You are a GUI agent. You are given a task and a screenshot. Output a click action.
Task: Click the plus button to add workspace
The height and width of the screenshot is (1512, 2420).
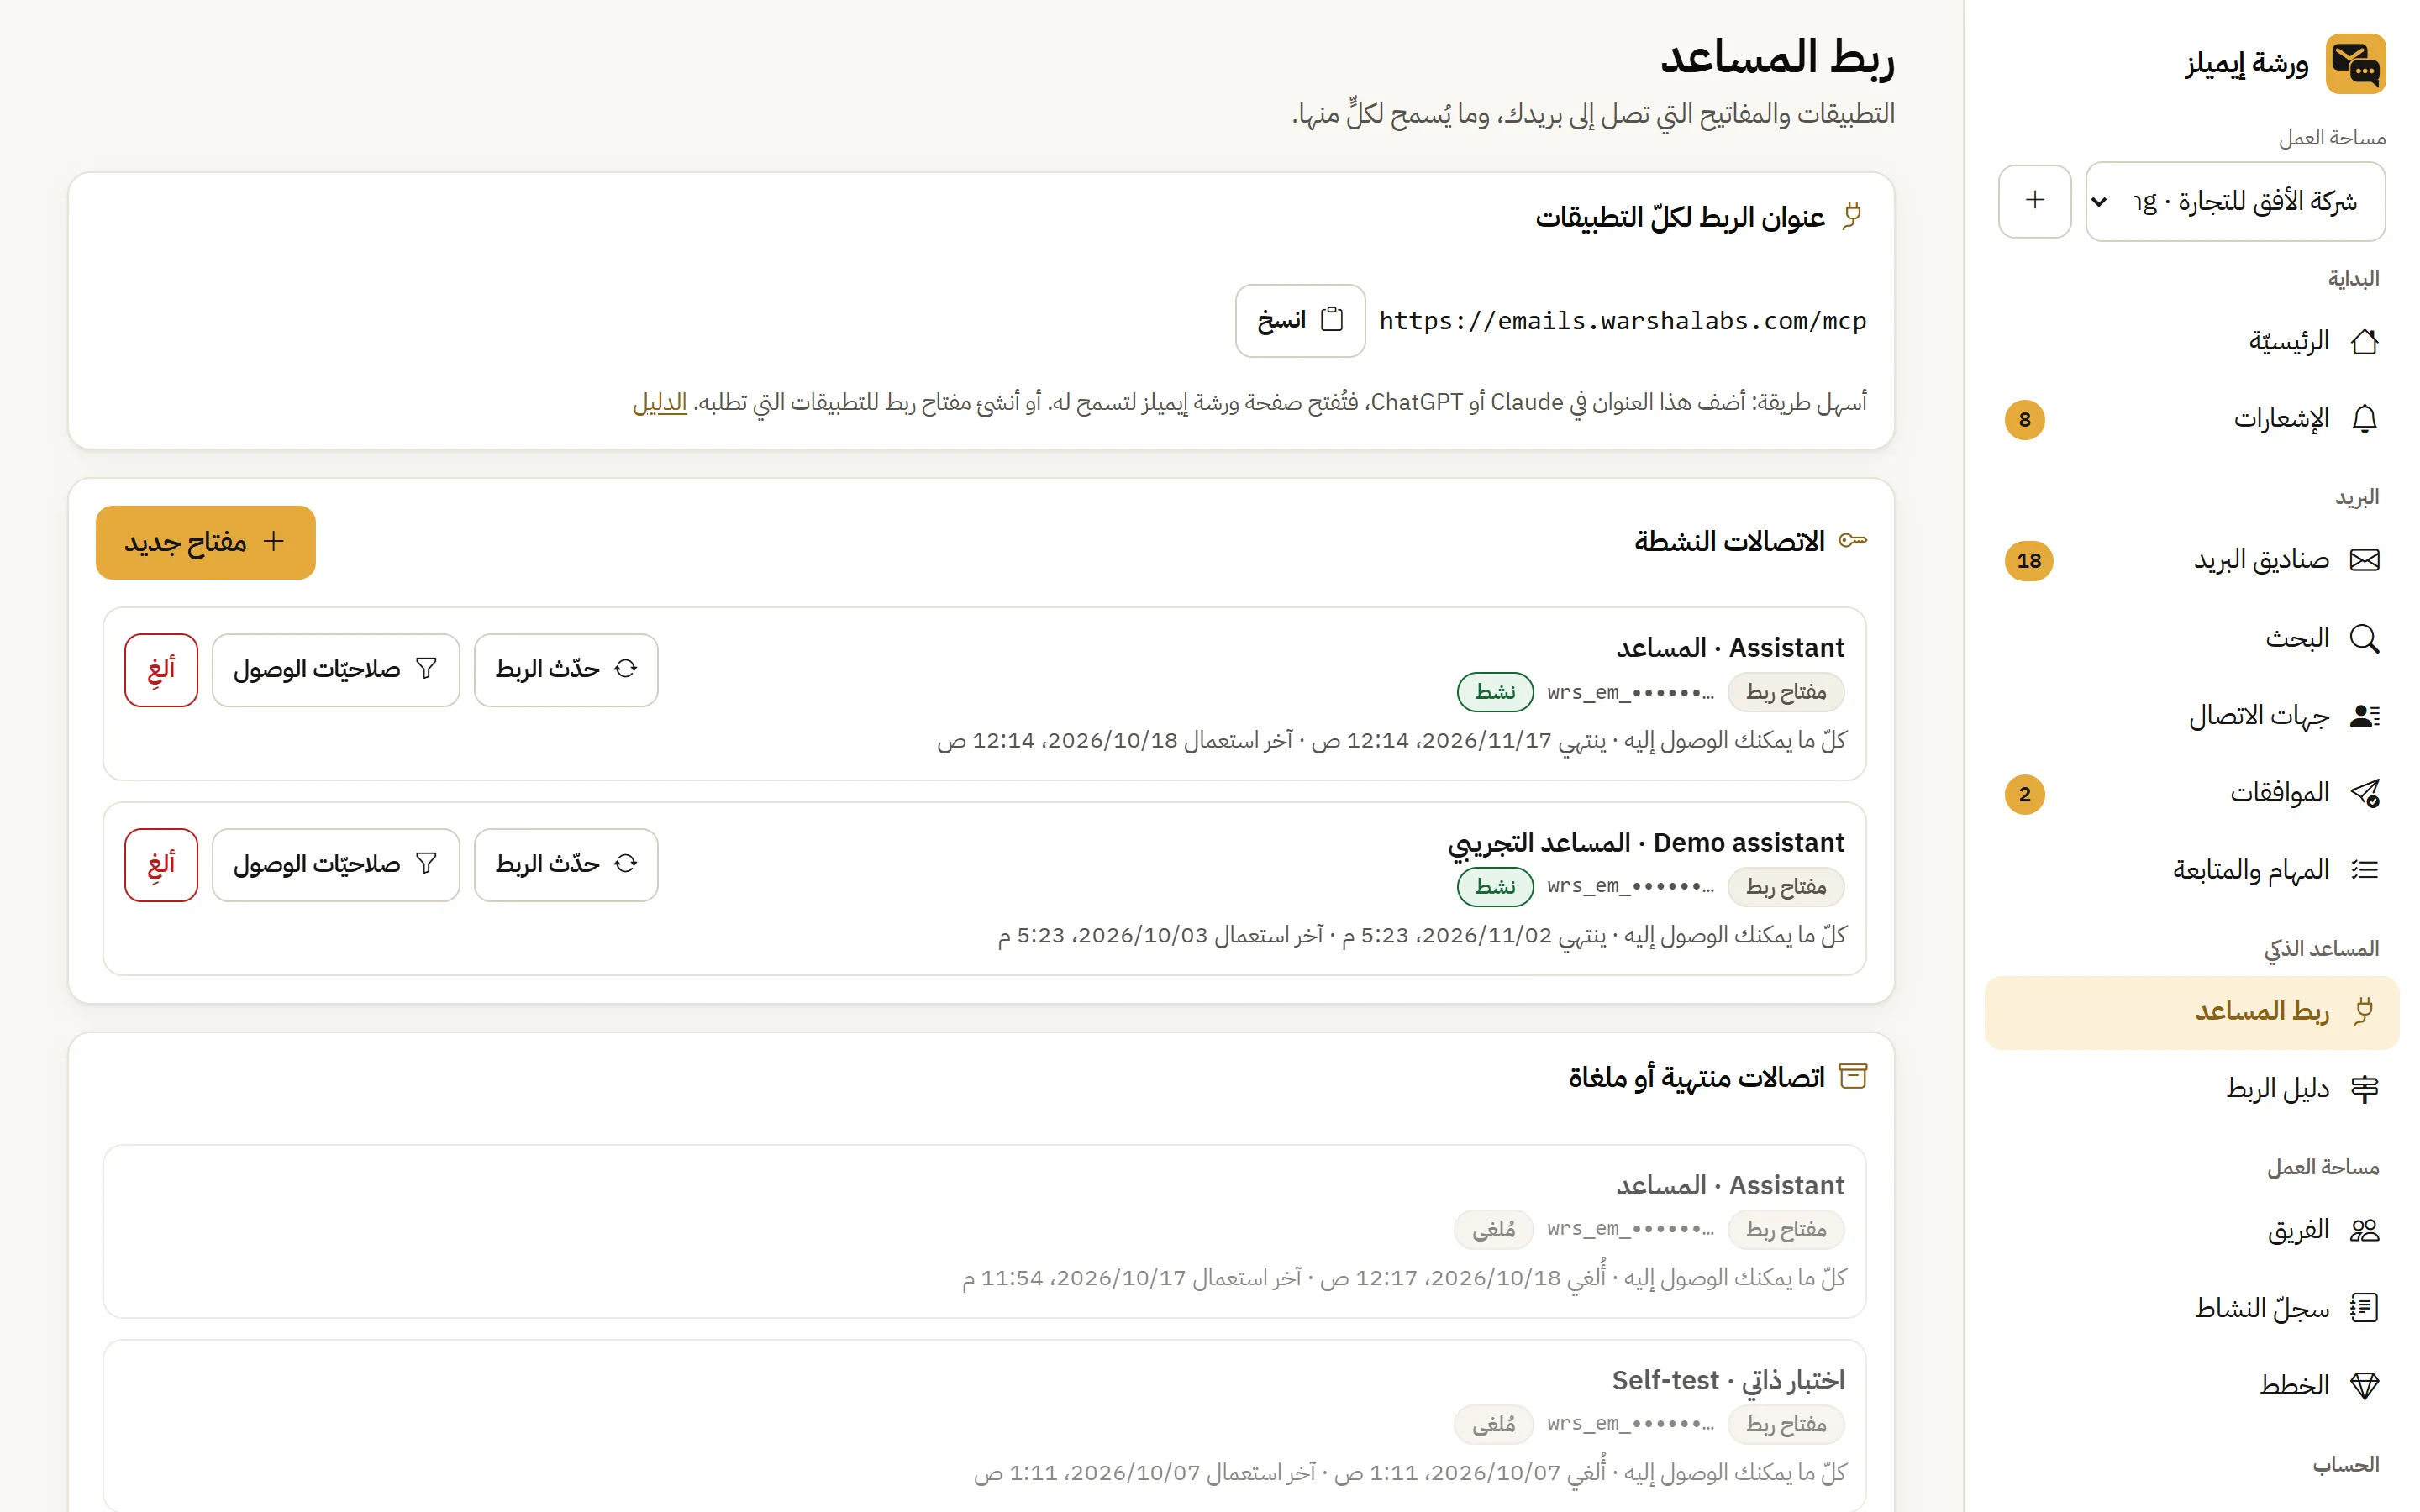2034,201
